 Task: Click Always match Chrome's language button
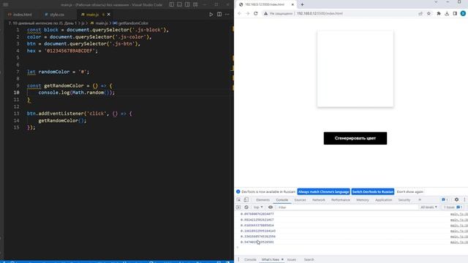point(323,191)
